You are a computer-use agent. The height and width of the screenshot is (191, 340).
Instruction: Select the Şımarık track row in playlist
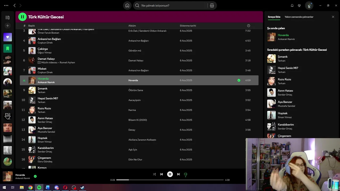[139, 90]
